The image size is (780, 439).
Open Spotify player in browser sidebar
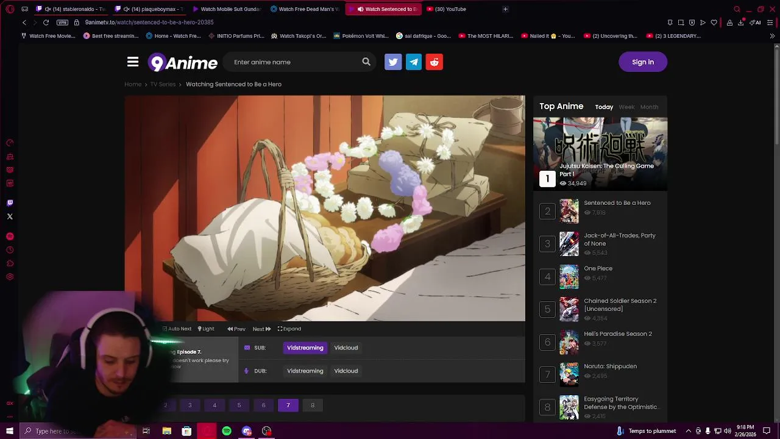click(x=10, y=237)
